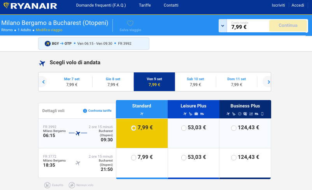Image resolution: width=312 pixels, height=190 pixels.
Task: Click the Esaurito legend icon
Action: pyautogui.click(x=47, y=185)
